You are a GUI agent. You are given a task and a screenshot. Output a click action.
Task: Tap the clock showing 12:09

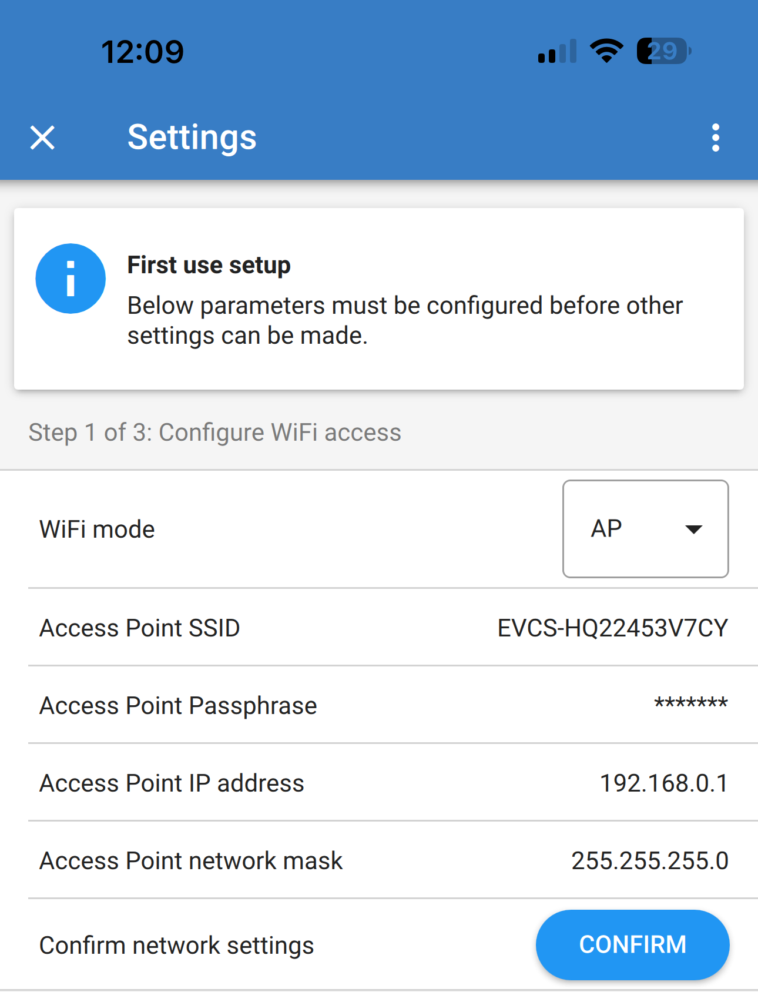143,51
